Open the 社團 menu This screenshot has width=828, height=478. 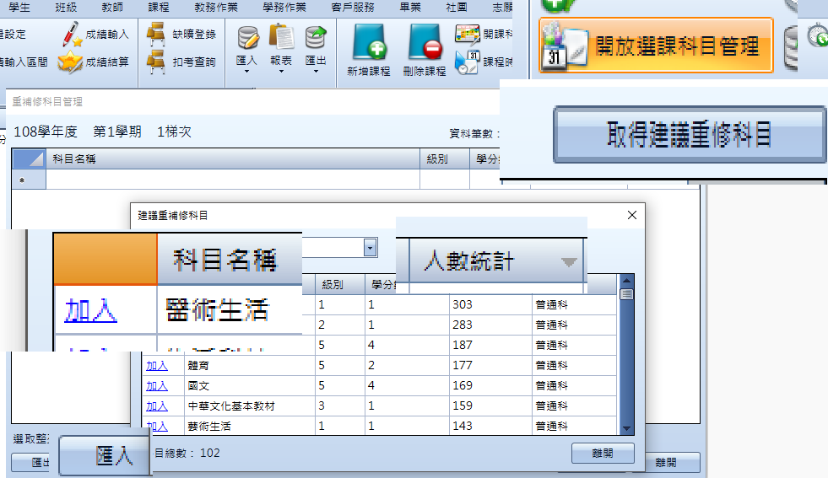pyautogui.click(x=457, y=7)
